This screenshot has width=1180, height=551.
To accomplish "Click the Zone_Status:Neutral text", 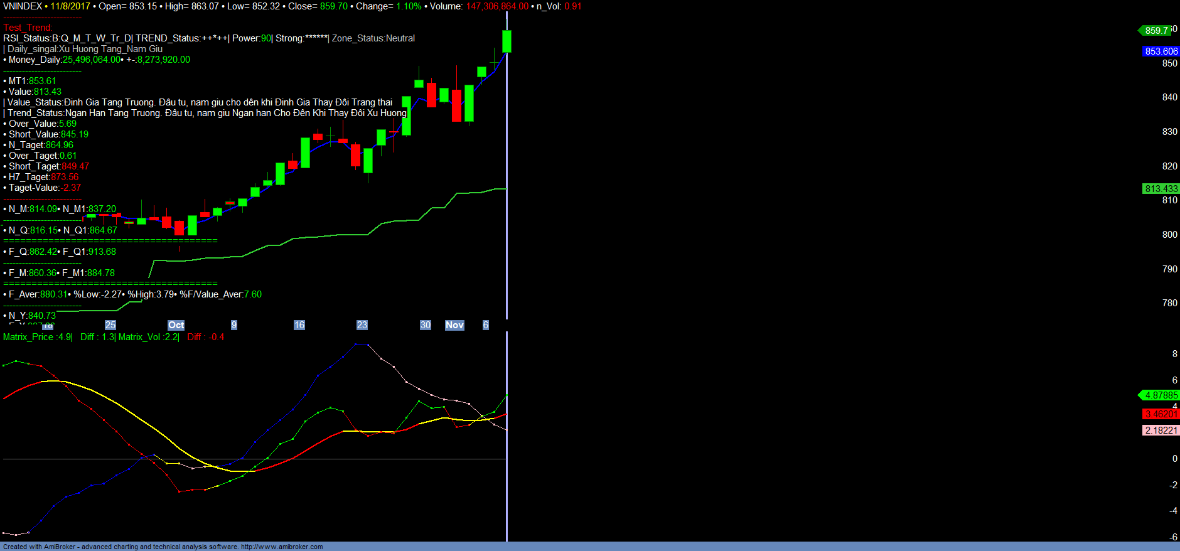I will pos(373,38).
